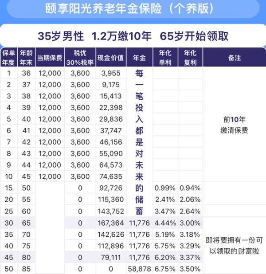Select compound rate 3.50%
The image size is (266, 274).
pyautogui.click(x=190, y=269)
